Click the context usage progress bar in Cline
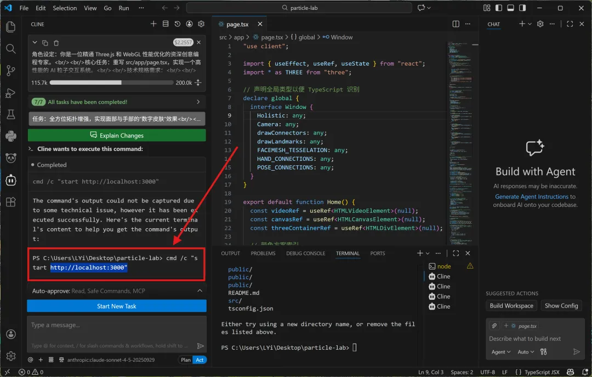The image size is (592, 377). pos(111,83)
